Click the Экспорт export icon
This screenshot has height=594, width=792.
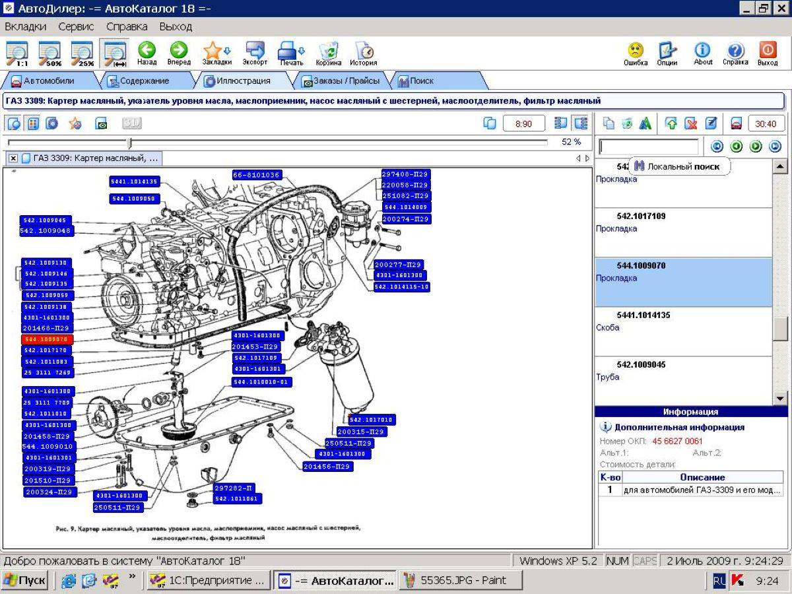point(255,53)
